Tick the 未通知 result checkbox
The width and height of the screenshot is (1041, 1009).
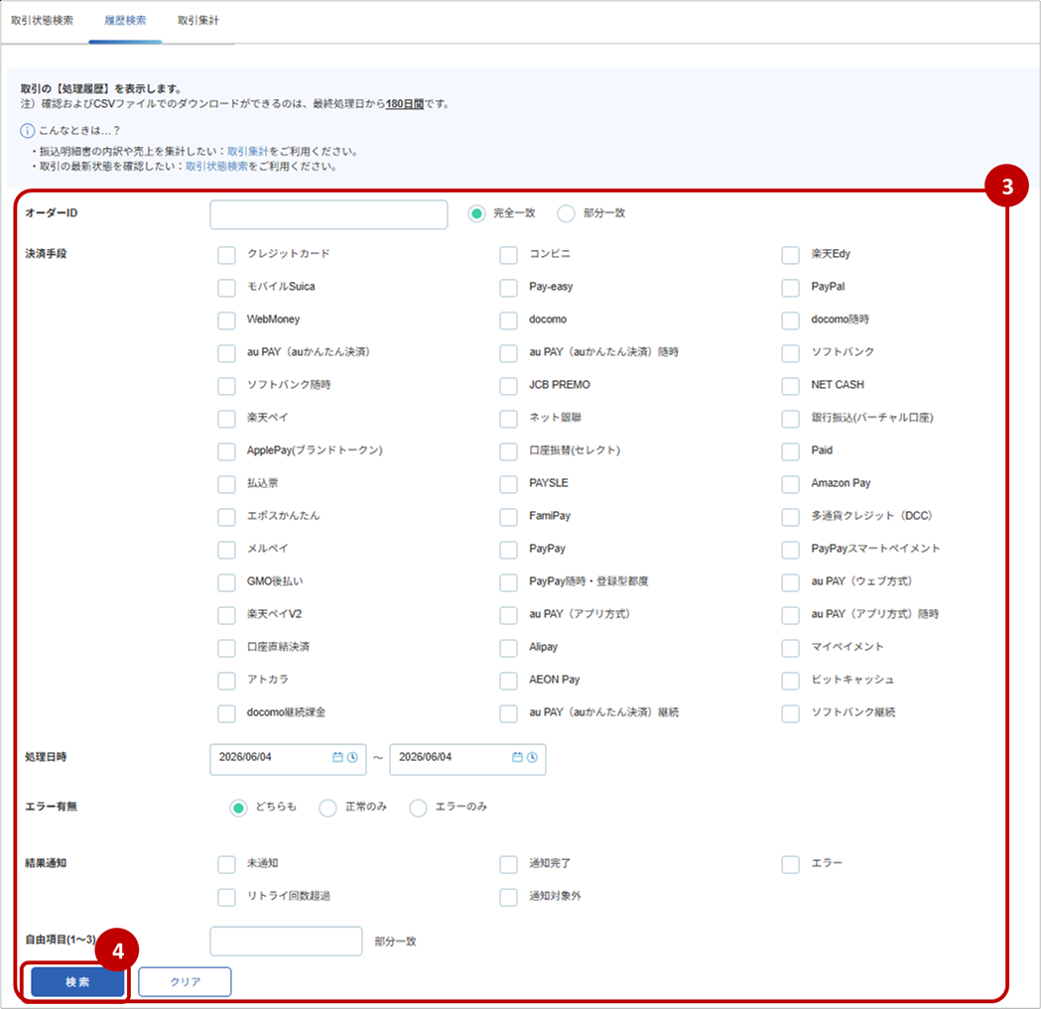[226, 864]
